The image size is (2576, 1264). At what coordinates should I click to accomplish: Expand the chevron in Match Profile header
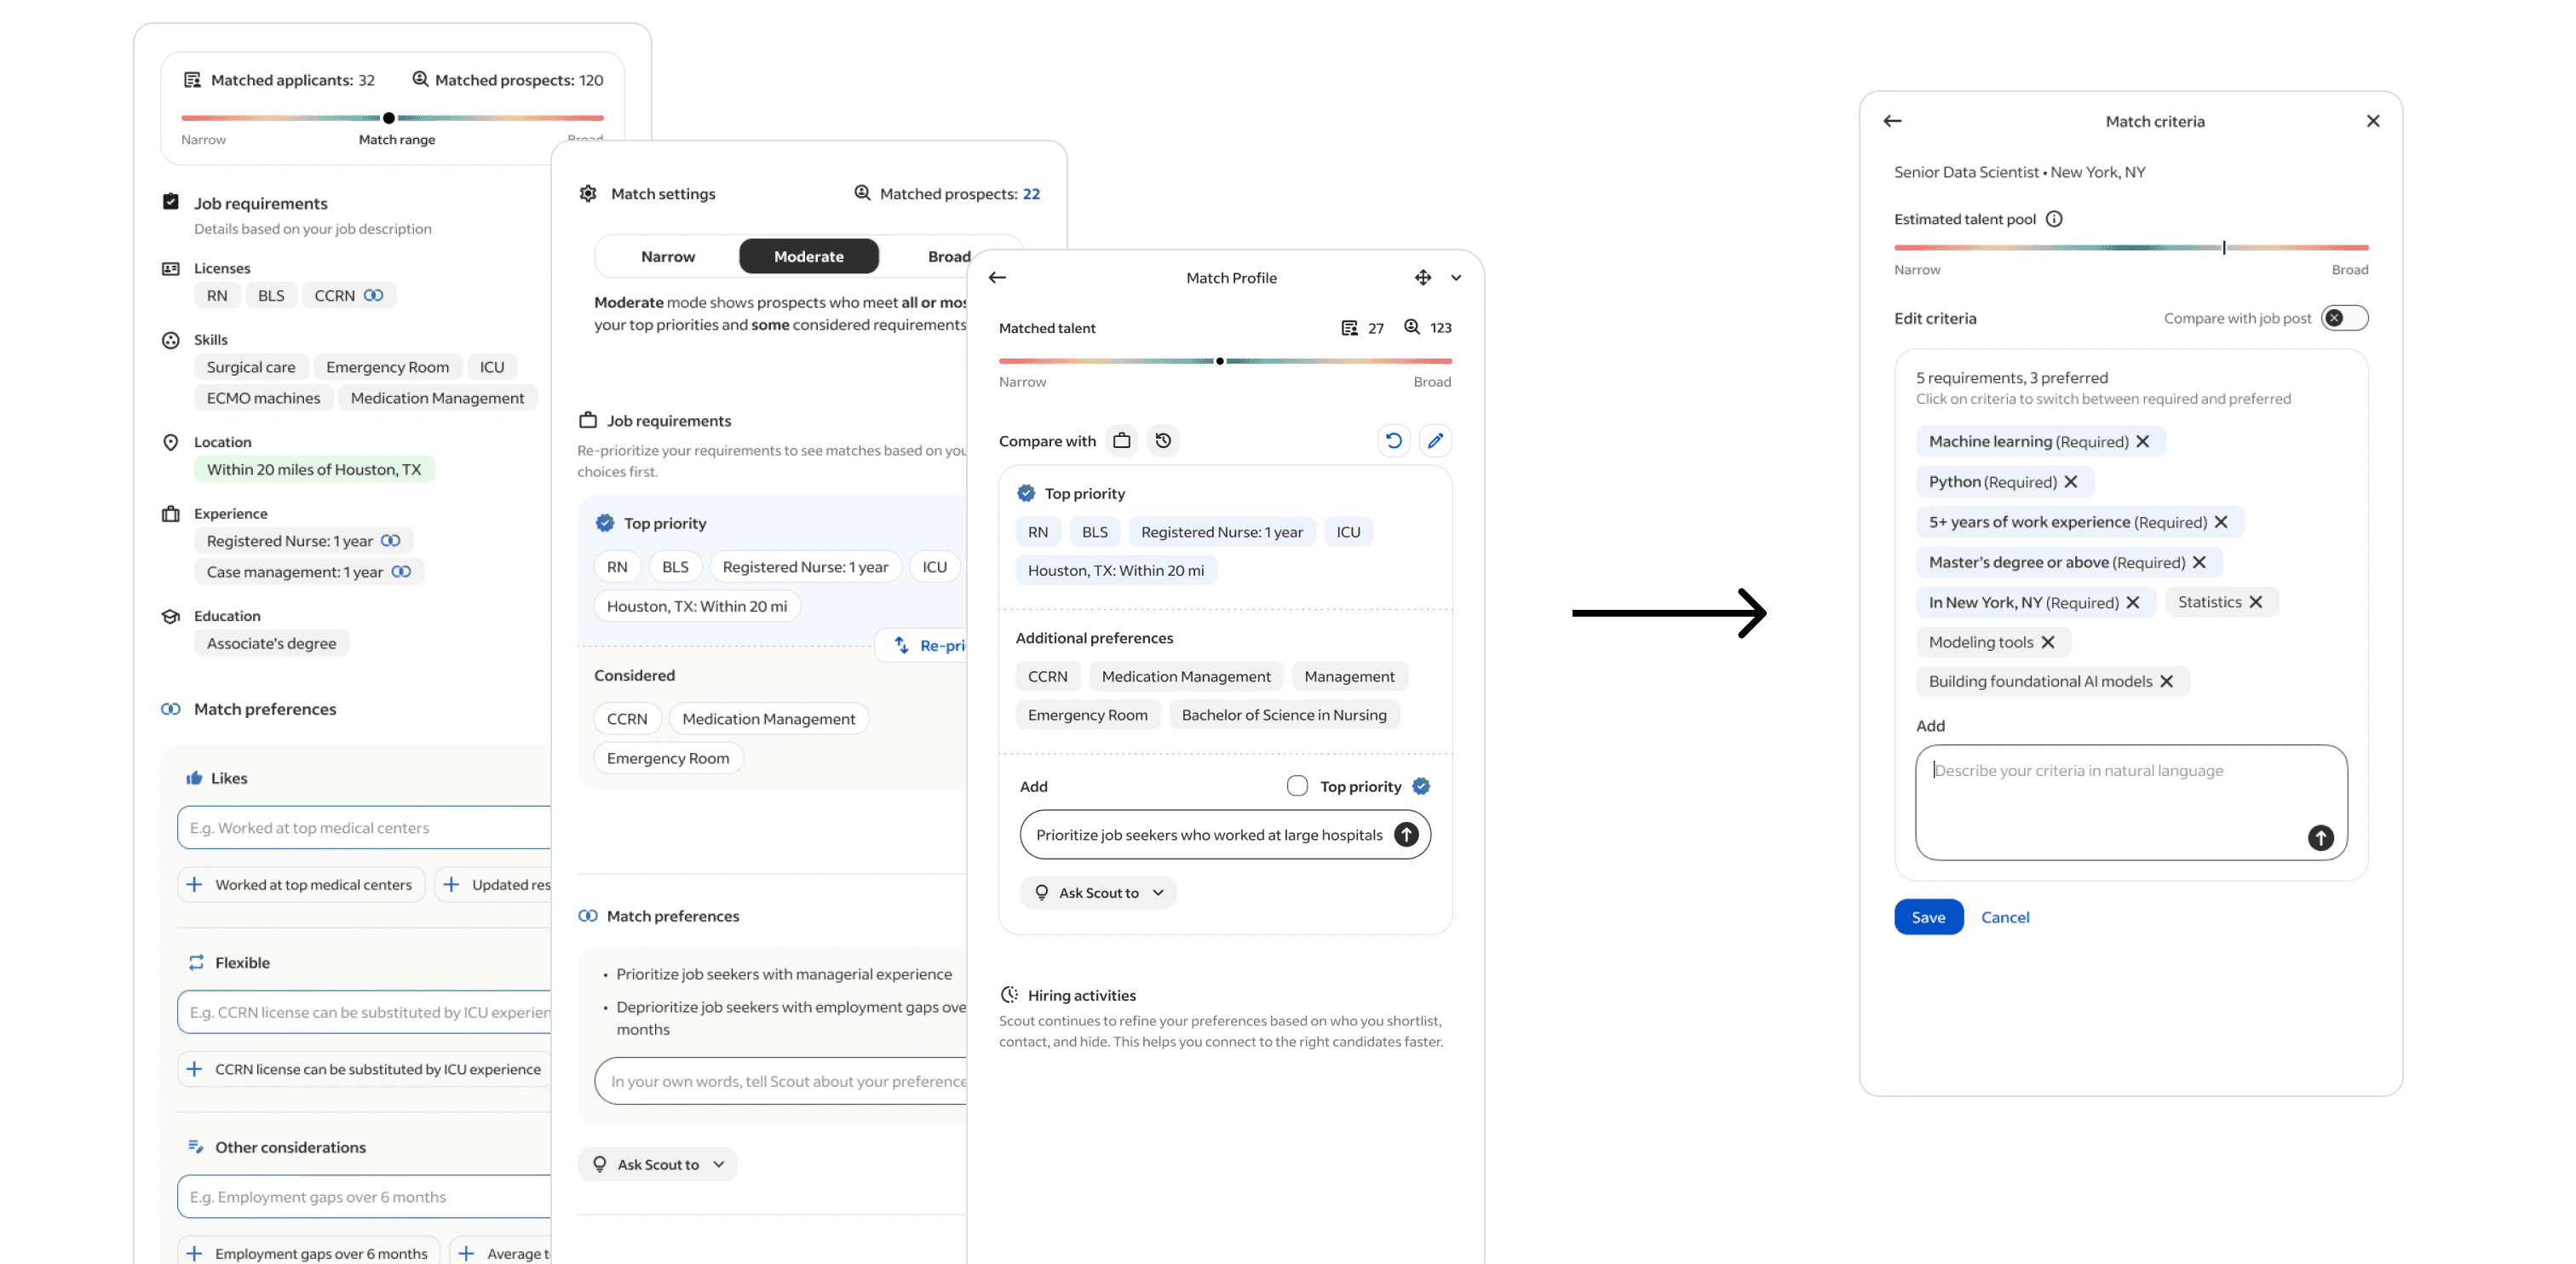[1456, 278]
